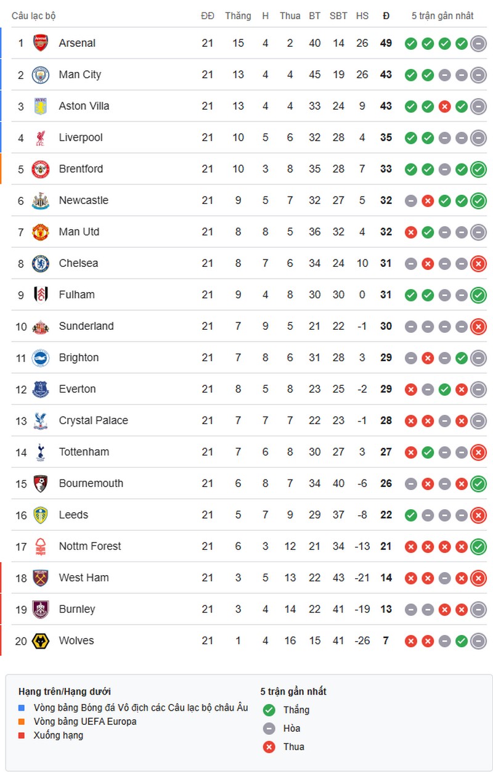This screenshot has width=493, height=773.
Task: Click the Tottenham cockerel logo
Action: coord(40,452)
